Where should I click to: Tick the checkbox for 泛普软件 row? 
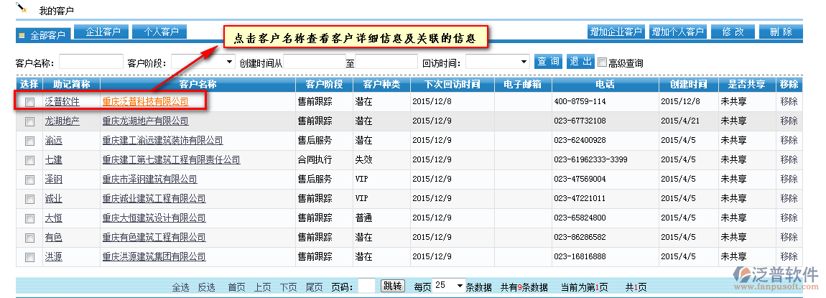tap(29, 102)
